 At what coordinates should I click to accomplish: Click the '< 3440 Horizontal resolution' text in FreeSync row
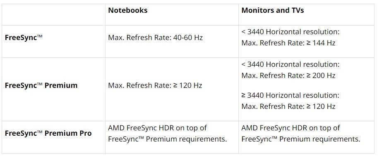290,32
